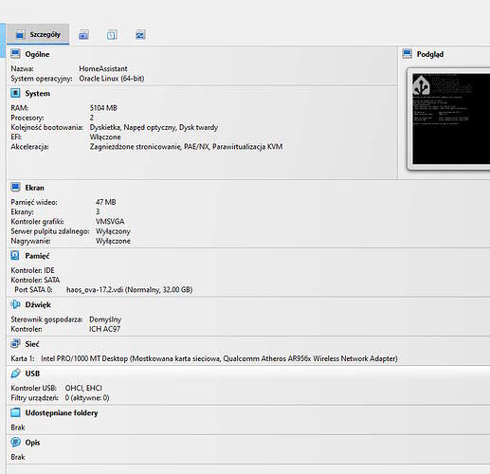Click the Podgląd panel header
490x474 pixels.
(430, 54)
